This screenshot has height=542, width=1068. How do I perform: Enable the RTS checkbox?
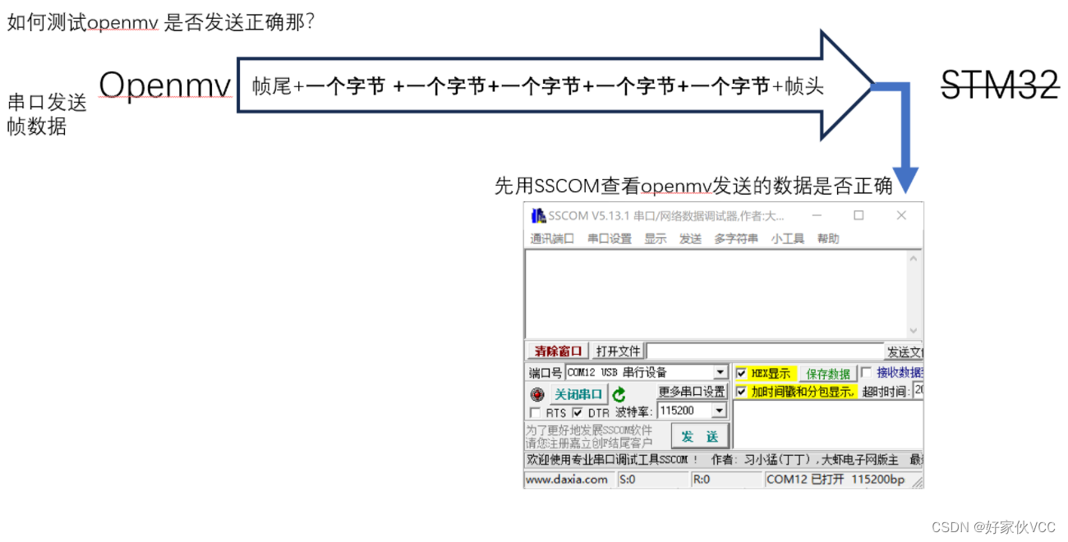[x=536, y=411]
